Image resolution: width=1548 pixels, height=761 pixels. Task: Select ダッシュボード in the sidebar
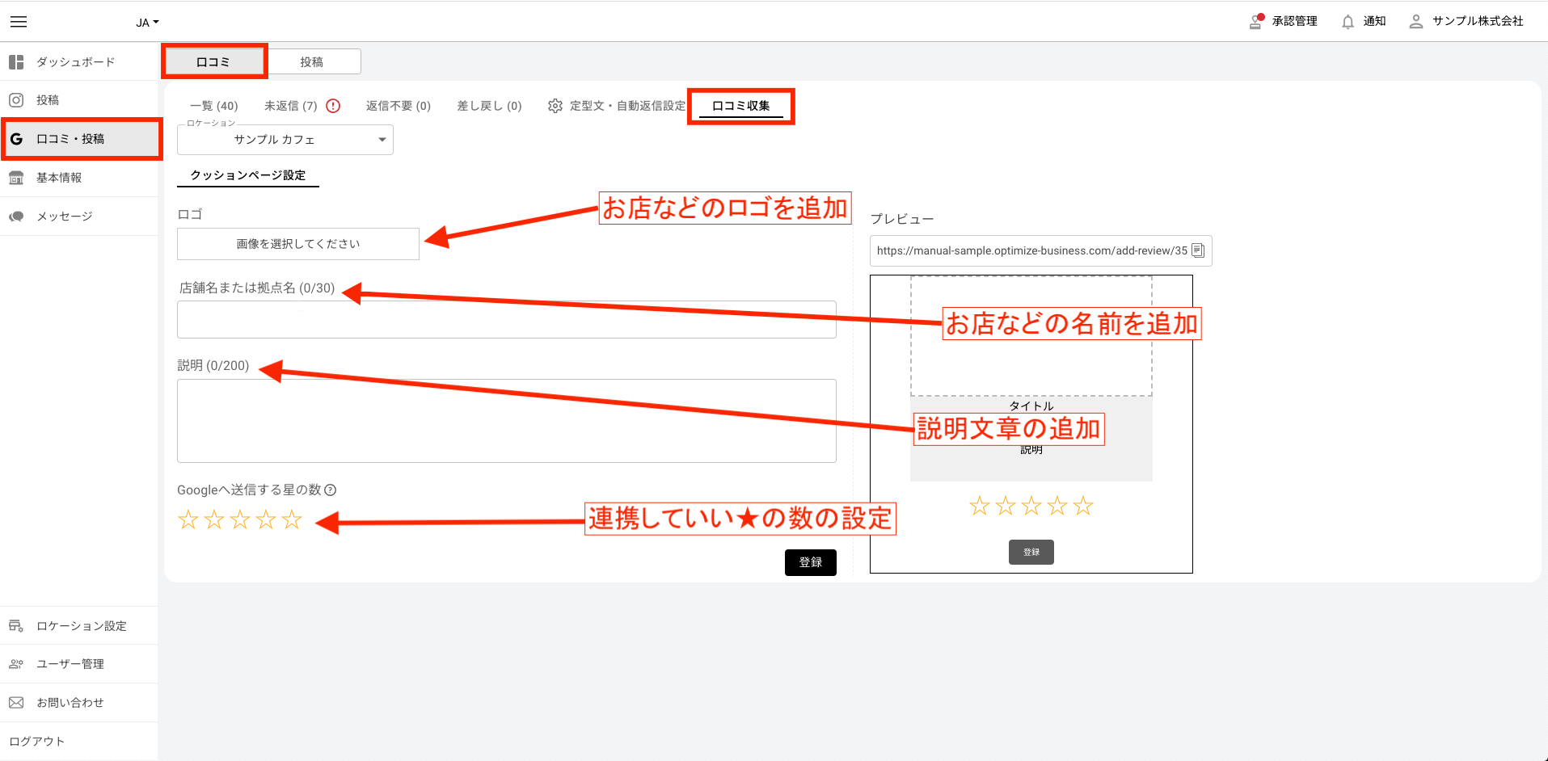(71, 61)
